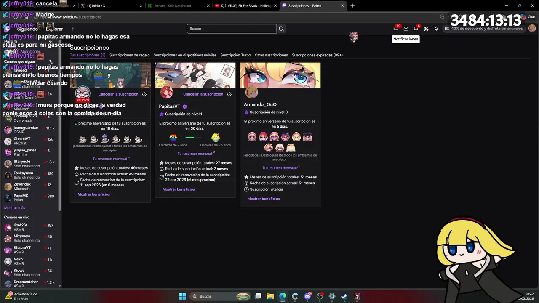Open the three-dot menu next to Explorar
This screenshot has width=539, height=303.
coord(73,29)
